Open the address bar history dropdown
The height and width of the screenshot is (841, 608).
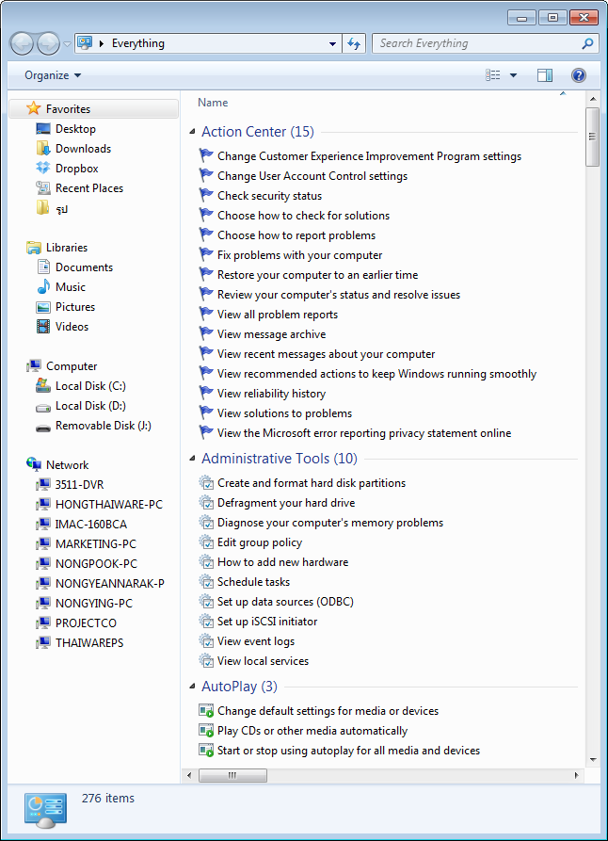(x=333, y=43)
